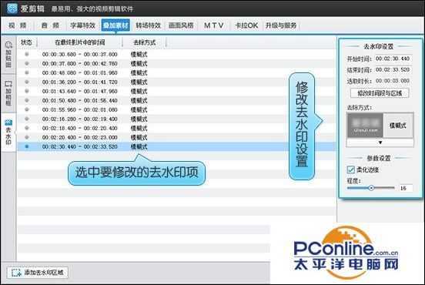
Task: Click the status dot of the first row
Action: coord(27,54)
